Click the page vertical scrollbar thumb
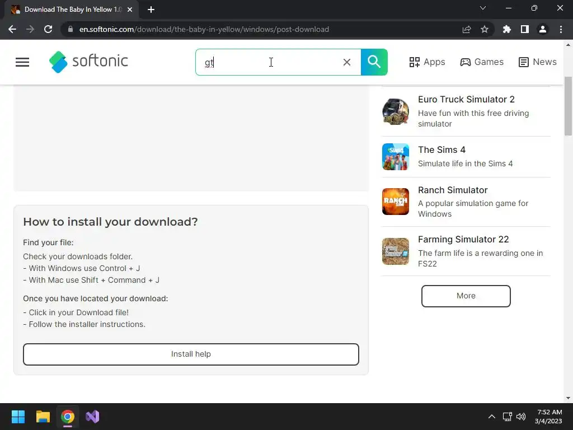Viewport: 573px width, 430px height. pos(569,106)
